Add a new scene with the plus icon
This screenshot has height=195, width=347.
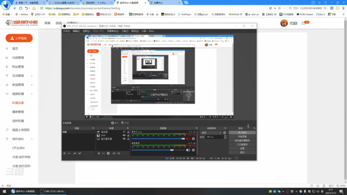coord(64,153)
